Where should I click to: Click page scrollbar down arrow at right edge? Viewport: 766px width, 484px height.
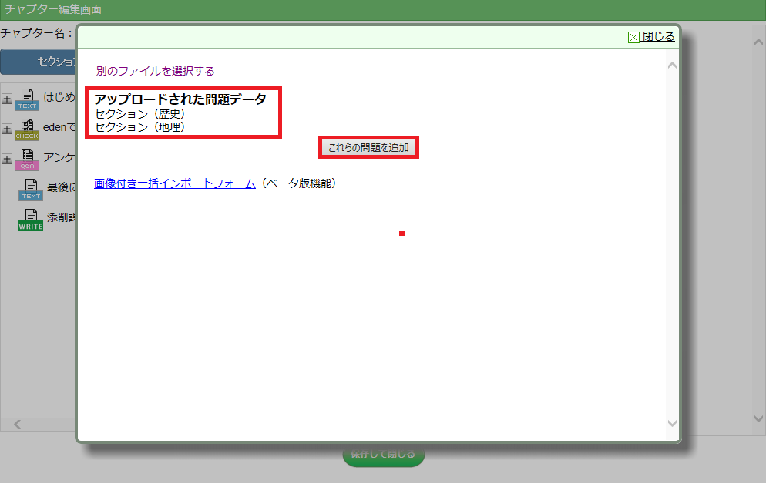click(758, 419)
